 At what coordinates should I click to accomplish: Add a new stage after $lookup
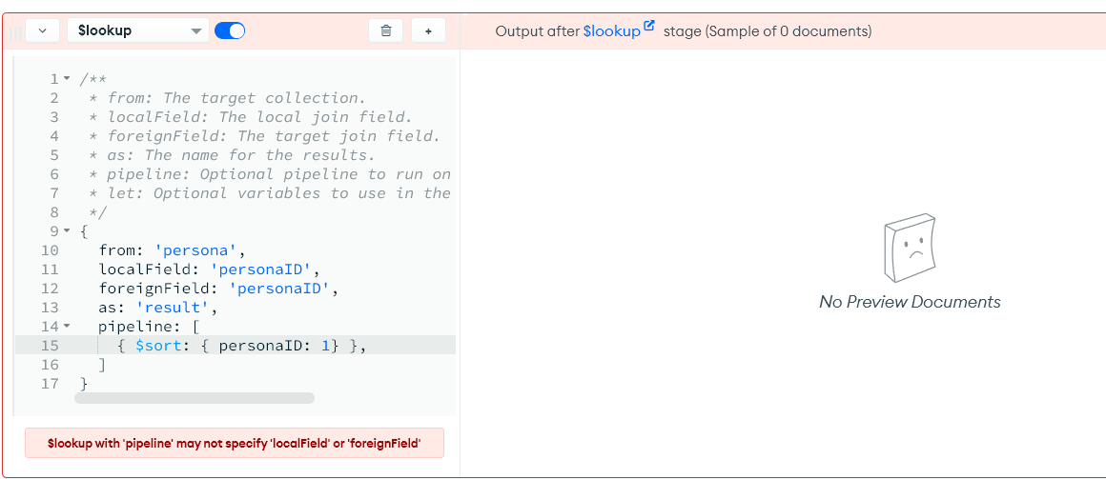(428, 31)
